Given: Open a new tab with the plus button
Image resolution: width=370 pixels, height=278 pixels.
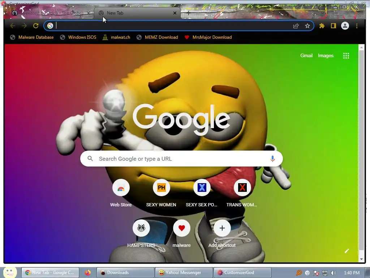Looking at the screenshot, I should coord(189,13).
